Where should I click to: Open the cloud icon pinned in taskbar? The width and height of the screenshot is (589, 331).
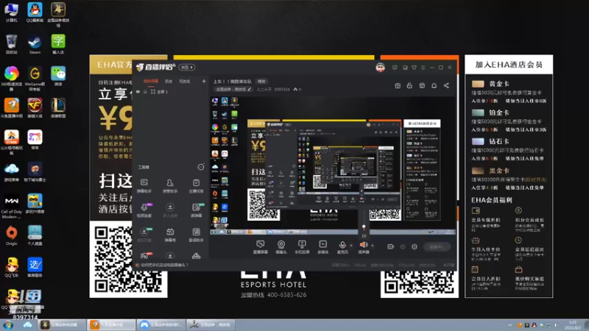tap(27, 324)
